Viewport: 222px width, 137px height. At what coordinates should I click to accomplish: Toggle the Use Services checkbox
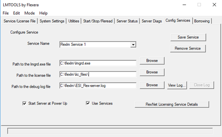(88, 103)
